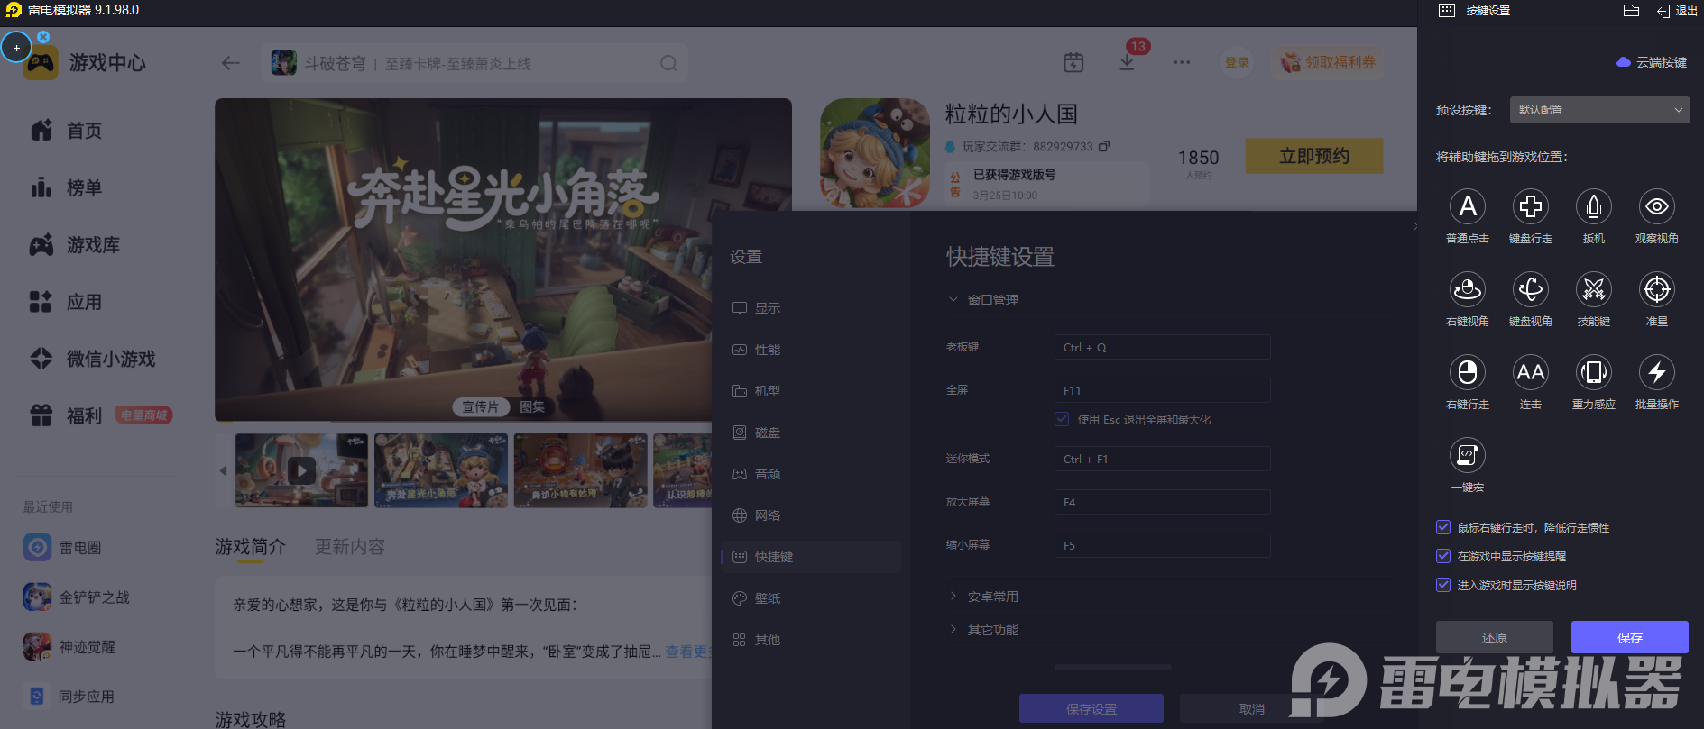Click the 老板键 Ctrl + Q shortcut field
Viewport: 1704px width, 729px height.
click(x=1163, y=347)
